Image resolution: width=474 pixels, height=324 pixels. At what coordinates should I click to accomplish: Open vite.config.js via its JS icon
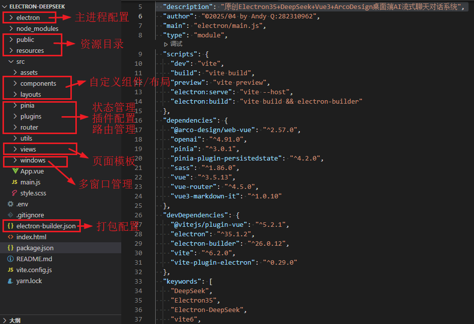pyautogui.click(x=9, y=270)
